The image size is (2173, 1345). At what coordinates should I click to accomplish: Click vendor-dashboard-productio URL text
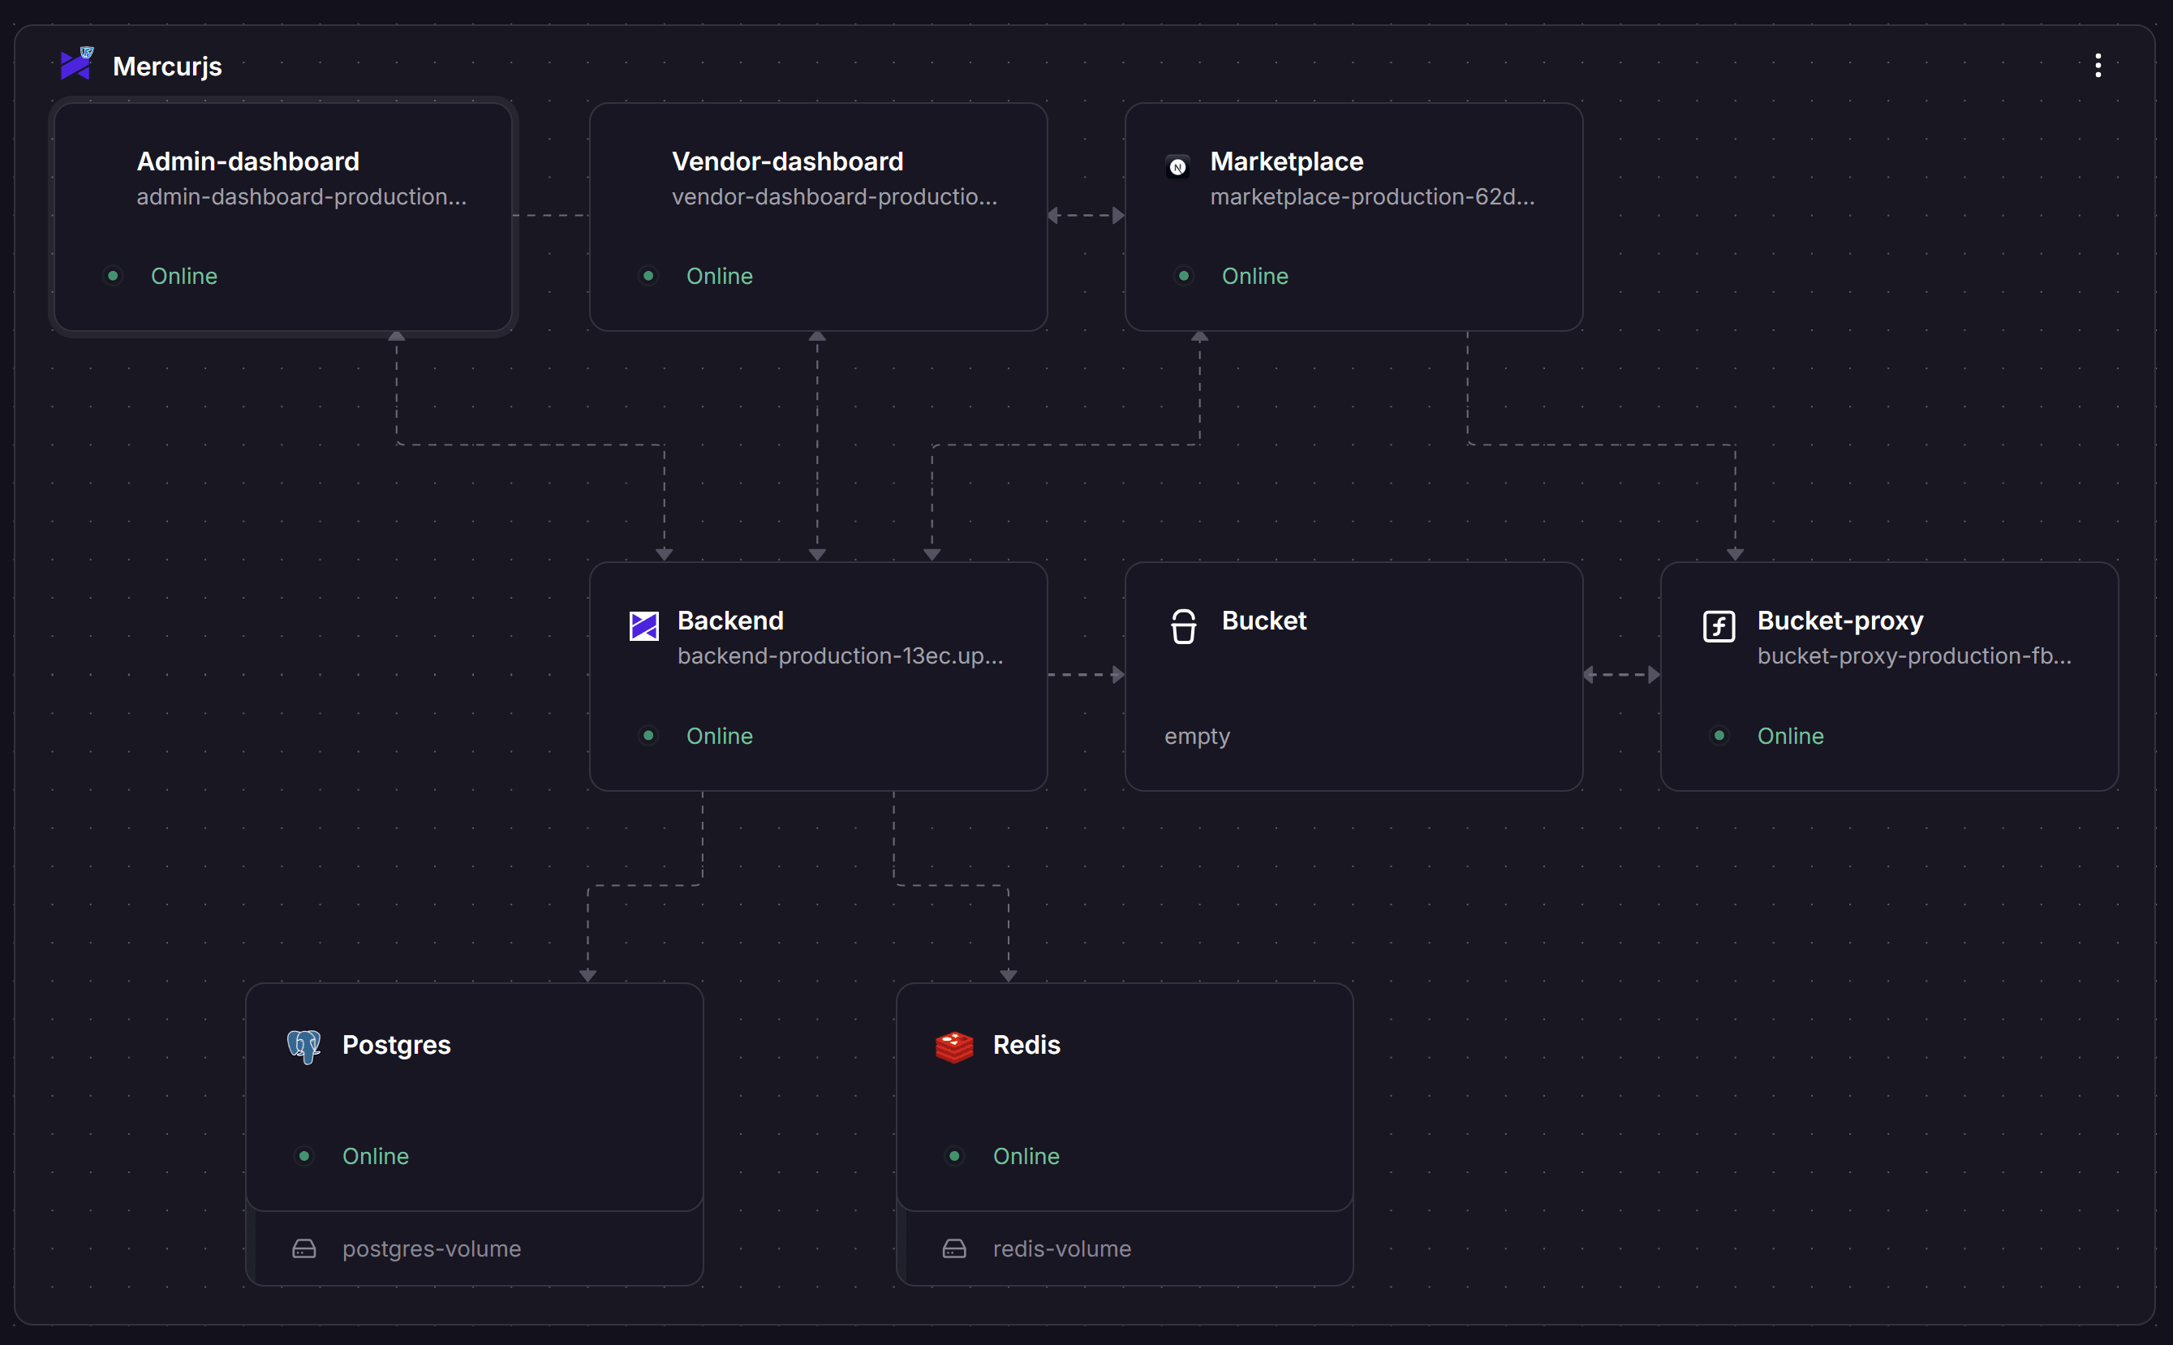coord(835,196)
